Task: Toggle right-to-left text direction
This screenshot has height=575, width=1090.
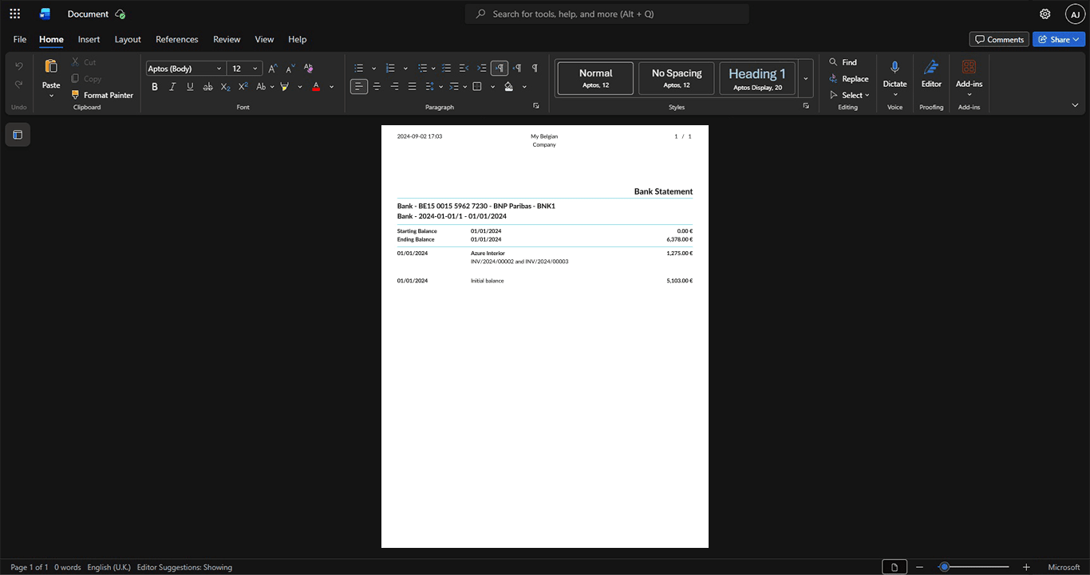Action: [x=517, y=69]
